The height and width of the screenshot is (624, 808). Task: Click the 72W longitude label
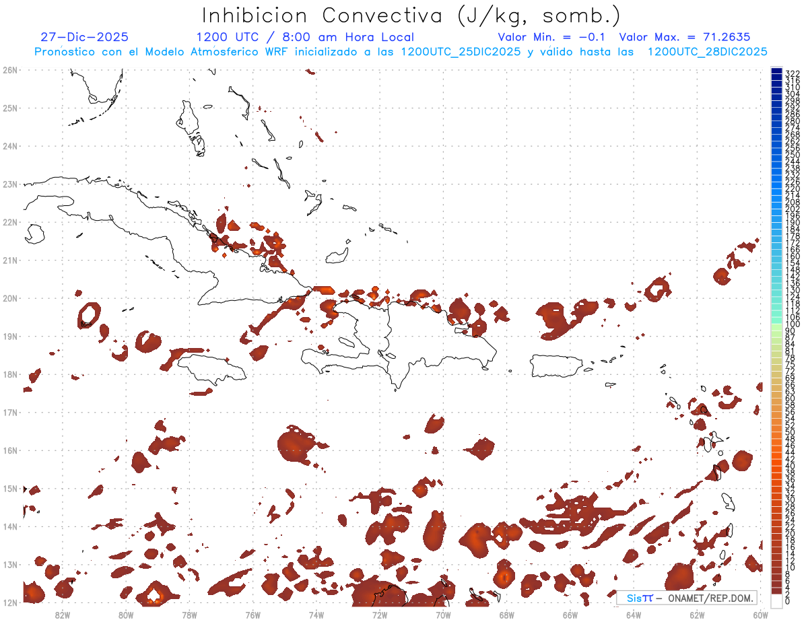click(x=380, y=615)
